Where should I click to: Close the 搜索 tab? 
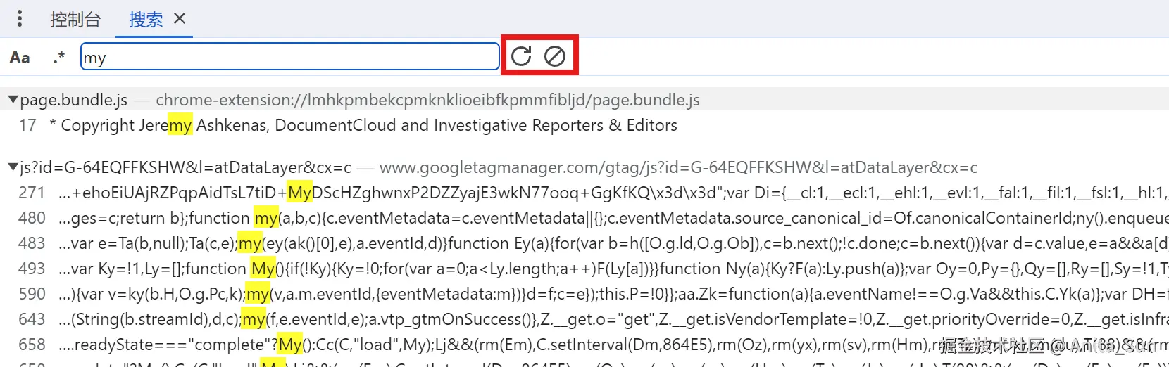pyautogui.click(x=180, y=19)
